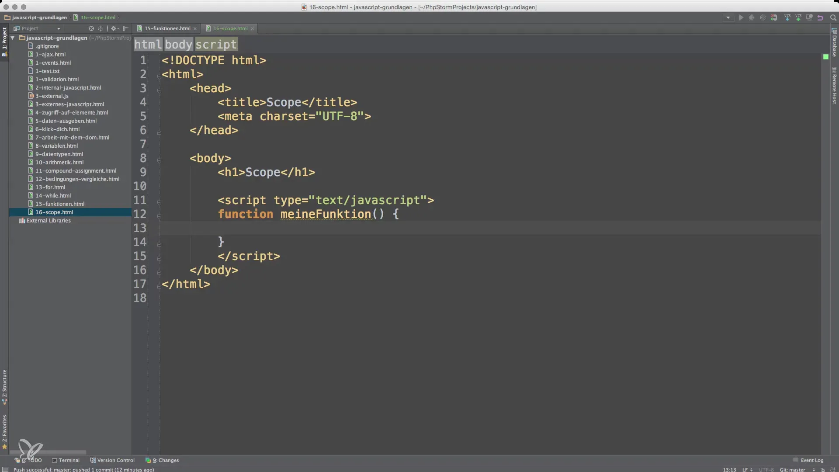Open the Event Log

tap(808, 460)
